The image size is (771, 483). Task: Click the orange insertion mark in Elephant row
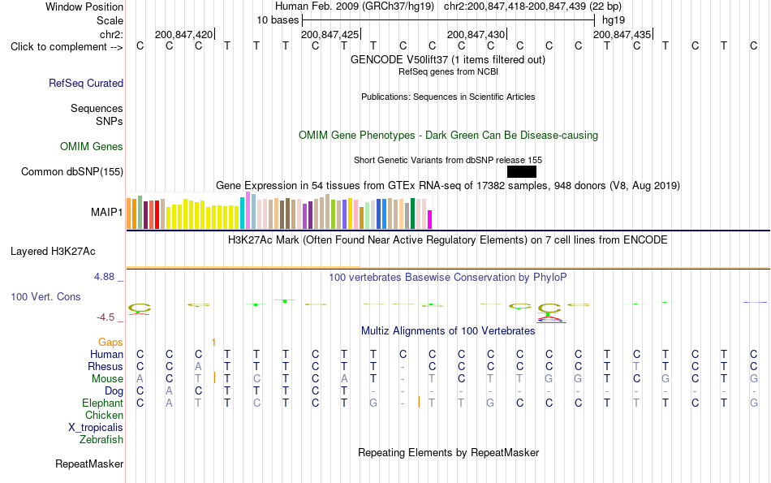point(419,402)
